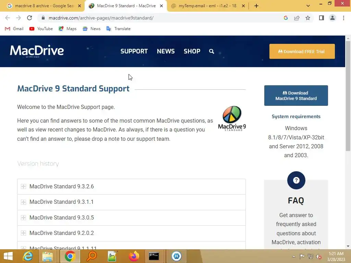Show hidden system tray icons

pyautogui.click(x=294, y=256)
